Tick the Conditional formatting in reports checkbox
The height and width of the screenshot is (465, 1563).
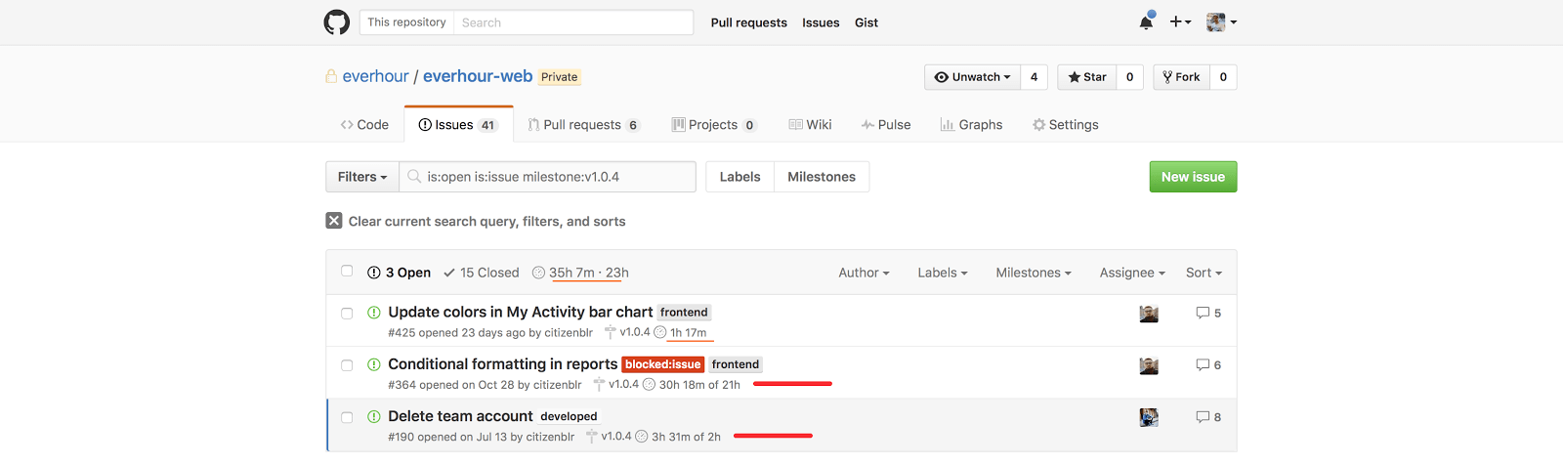coord(347,365)
